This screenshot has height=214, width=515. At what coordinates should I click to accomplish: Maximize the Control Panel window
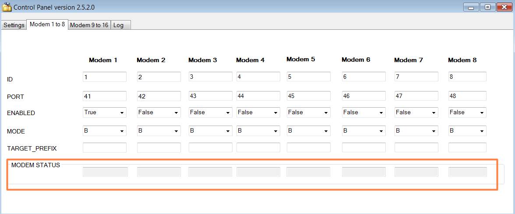[x=487, y=7]
